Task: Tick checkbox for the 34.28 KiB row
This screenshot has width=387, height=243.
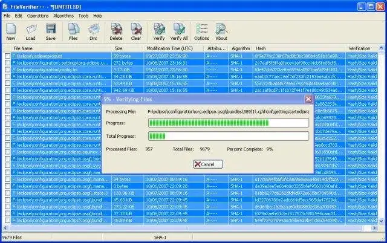Action: 8,77
